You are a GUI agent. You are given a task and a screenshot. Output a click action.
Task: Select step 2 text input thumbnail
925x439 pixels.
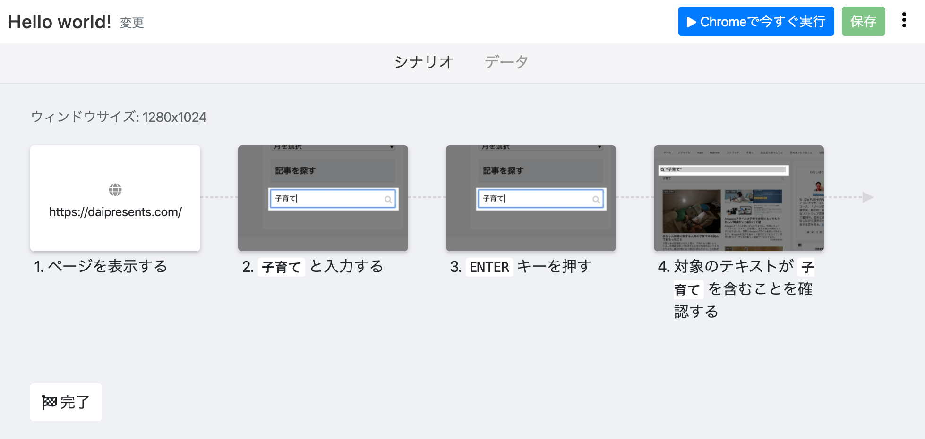click(x=323, y=198)
